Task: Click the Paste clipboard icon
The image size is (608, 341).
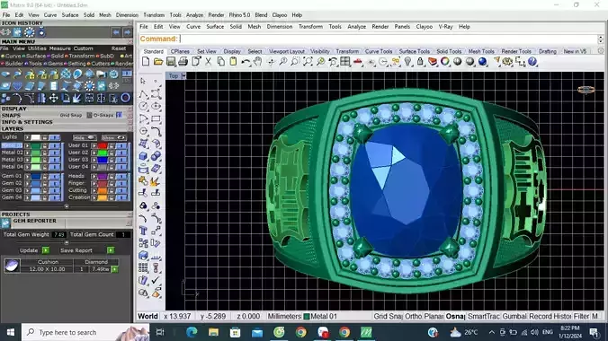Action: pos(233,62)
